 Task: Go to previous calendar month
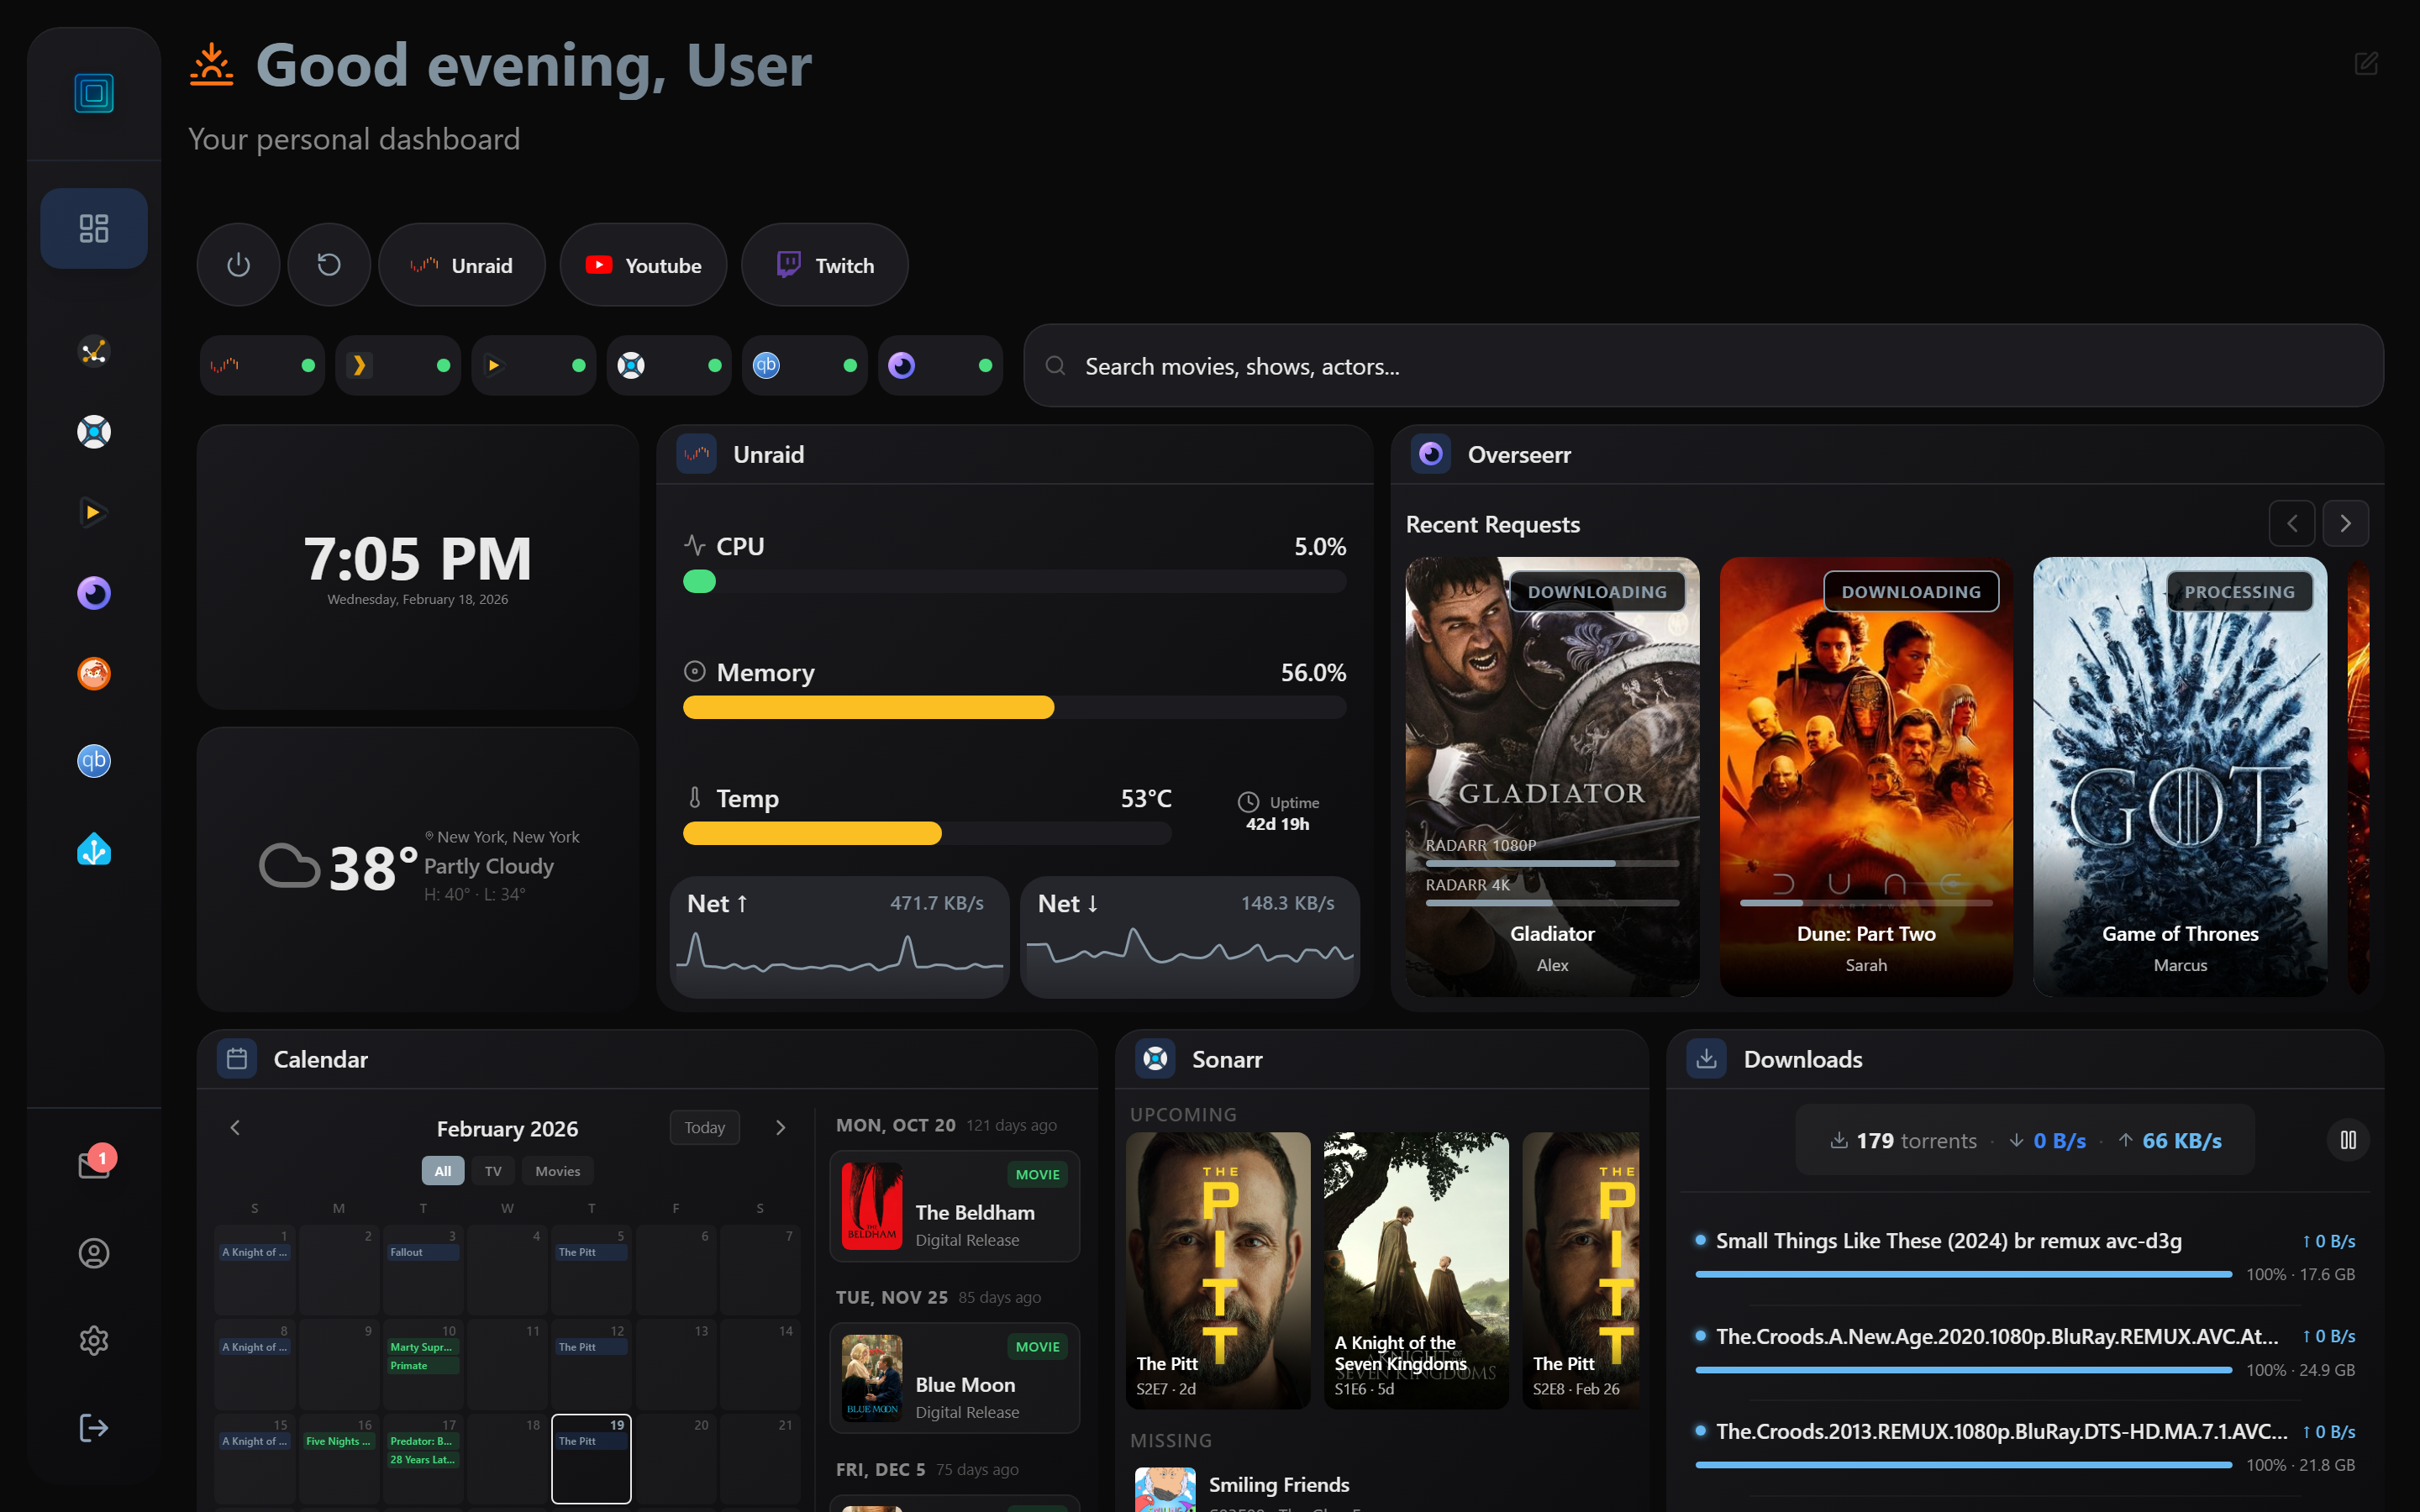click(x=235, y=1128)
